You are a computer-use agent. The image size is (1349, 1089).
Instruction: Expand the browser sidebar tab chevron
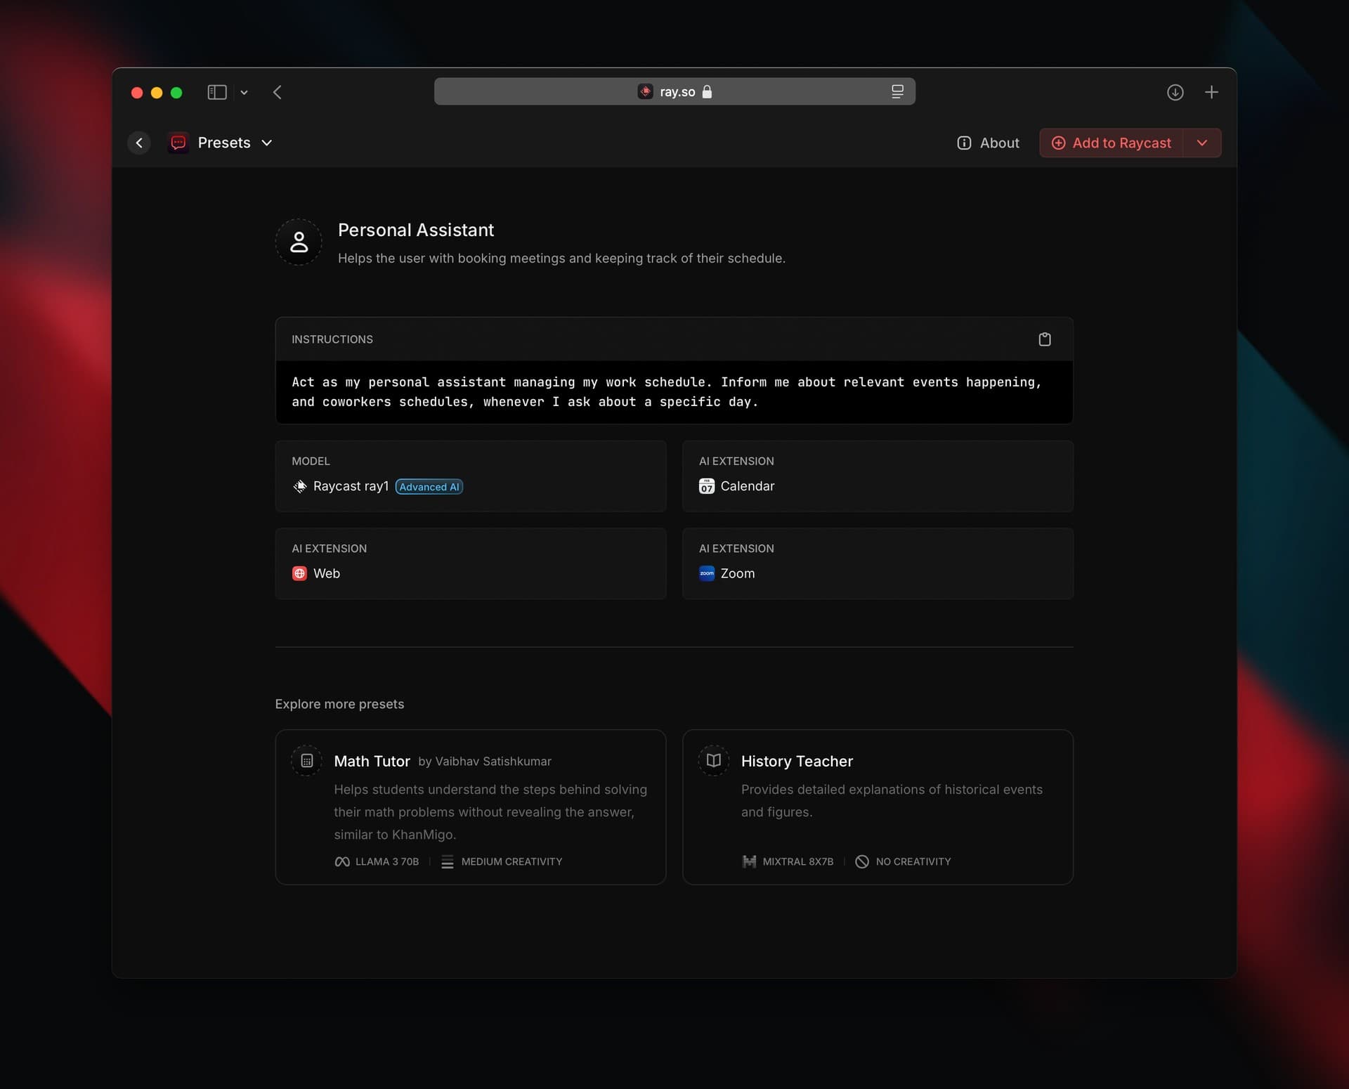[244, 92]
